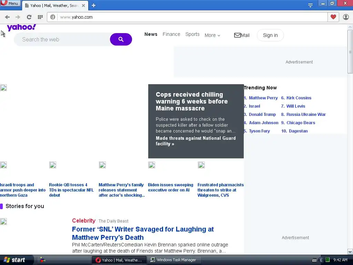Click the page scroll up arrow
The width and height of the screenshot is (353, 265).
tap(350, 27)
